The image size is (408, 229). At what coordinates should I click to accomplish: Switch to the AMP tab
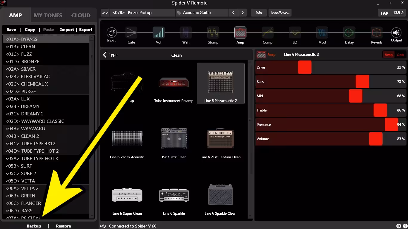[x=16, y=15]
